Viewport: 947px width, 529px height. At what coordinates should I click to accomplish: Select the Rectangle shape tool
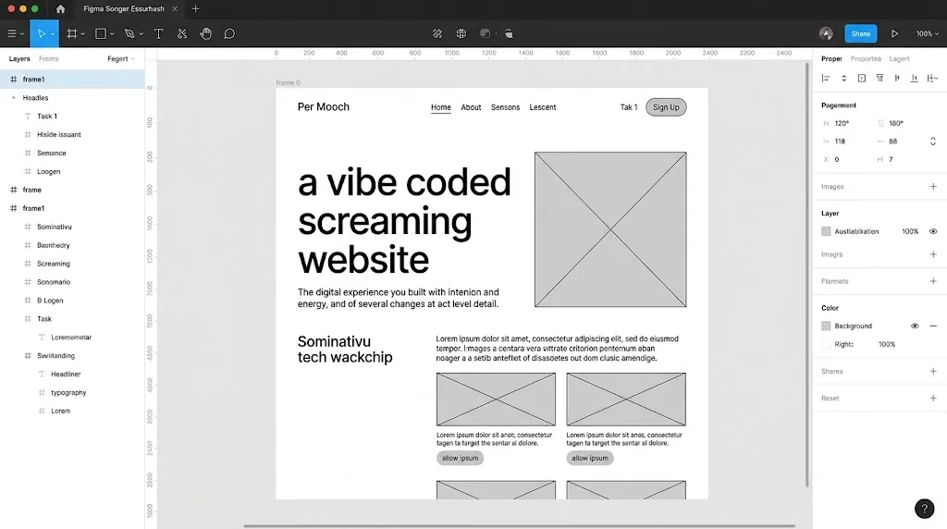pos(101,34)
